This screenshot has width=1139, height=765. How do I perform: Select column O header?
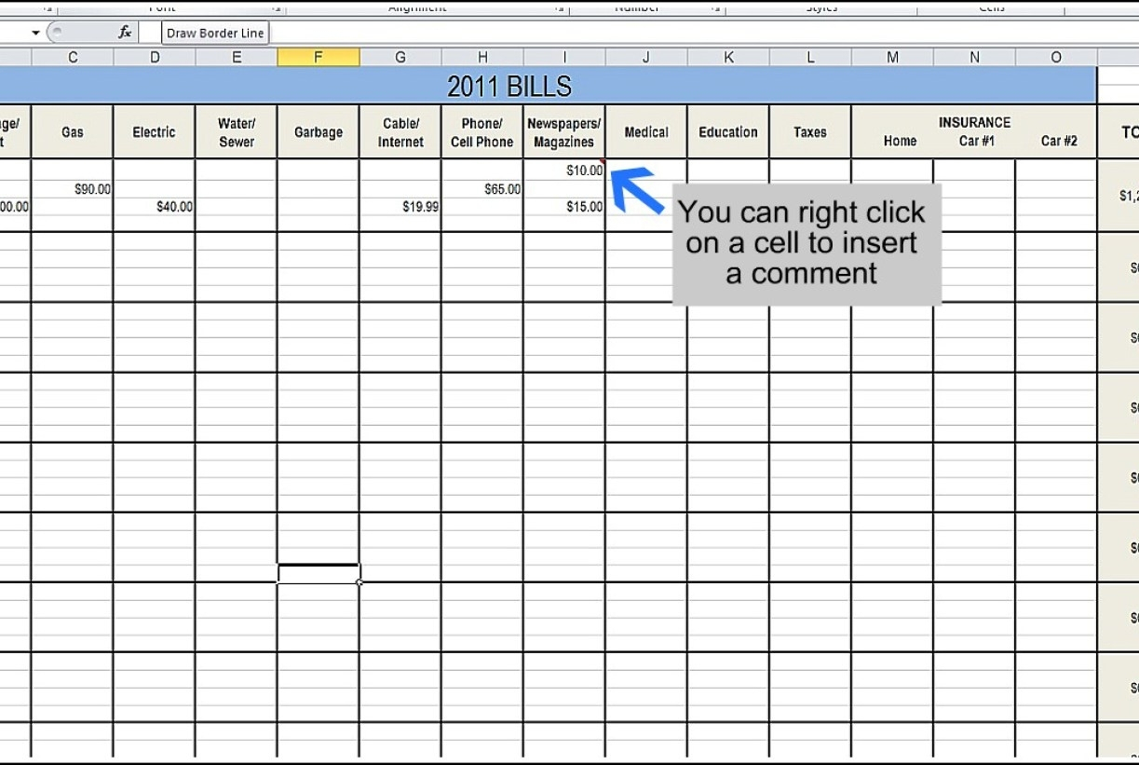[1056, 58]
